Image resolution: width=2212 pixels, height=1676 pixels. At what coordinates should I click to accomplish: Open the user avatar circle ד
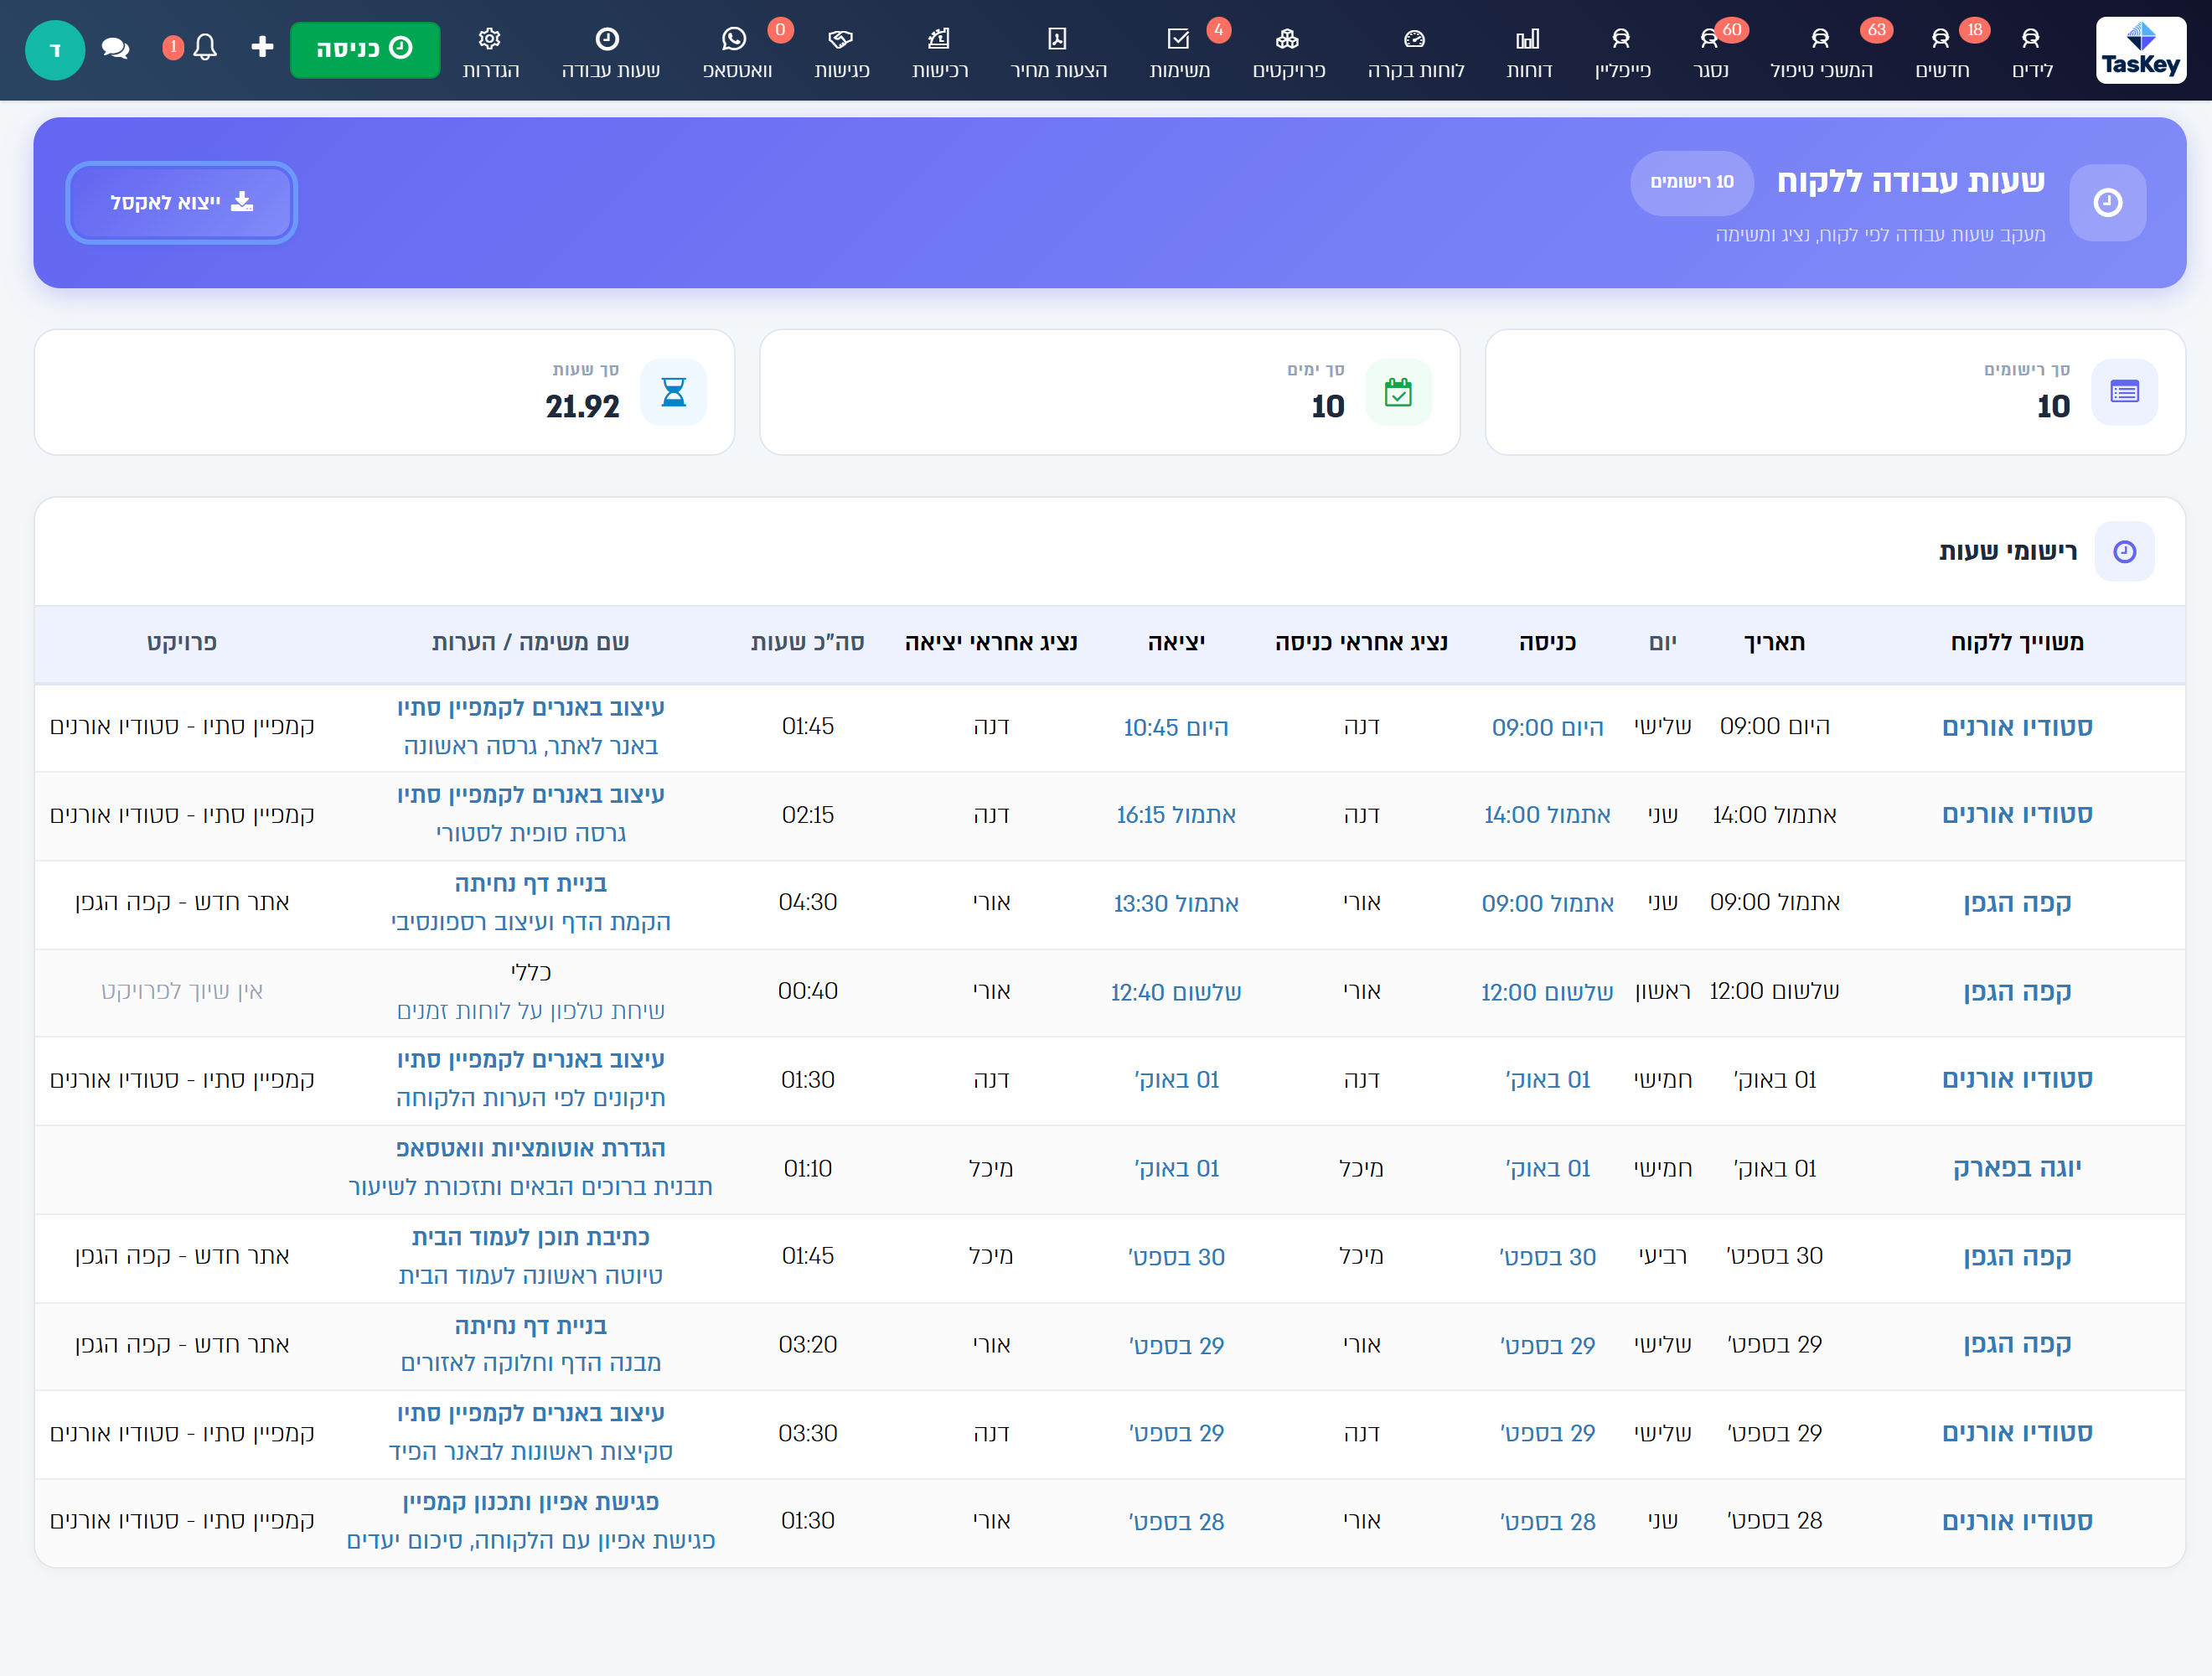point(55,50)
